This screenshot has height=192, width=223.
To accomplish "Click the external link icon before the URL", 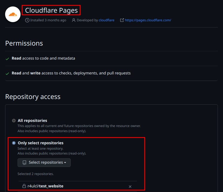I will point(122,20).
